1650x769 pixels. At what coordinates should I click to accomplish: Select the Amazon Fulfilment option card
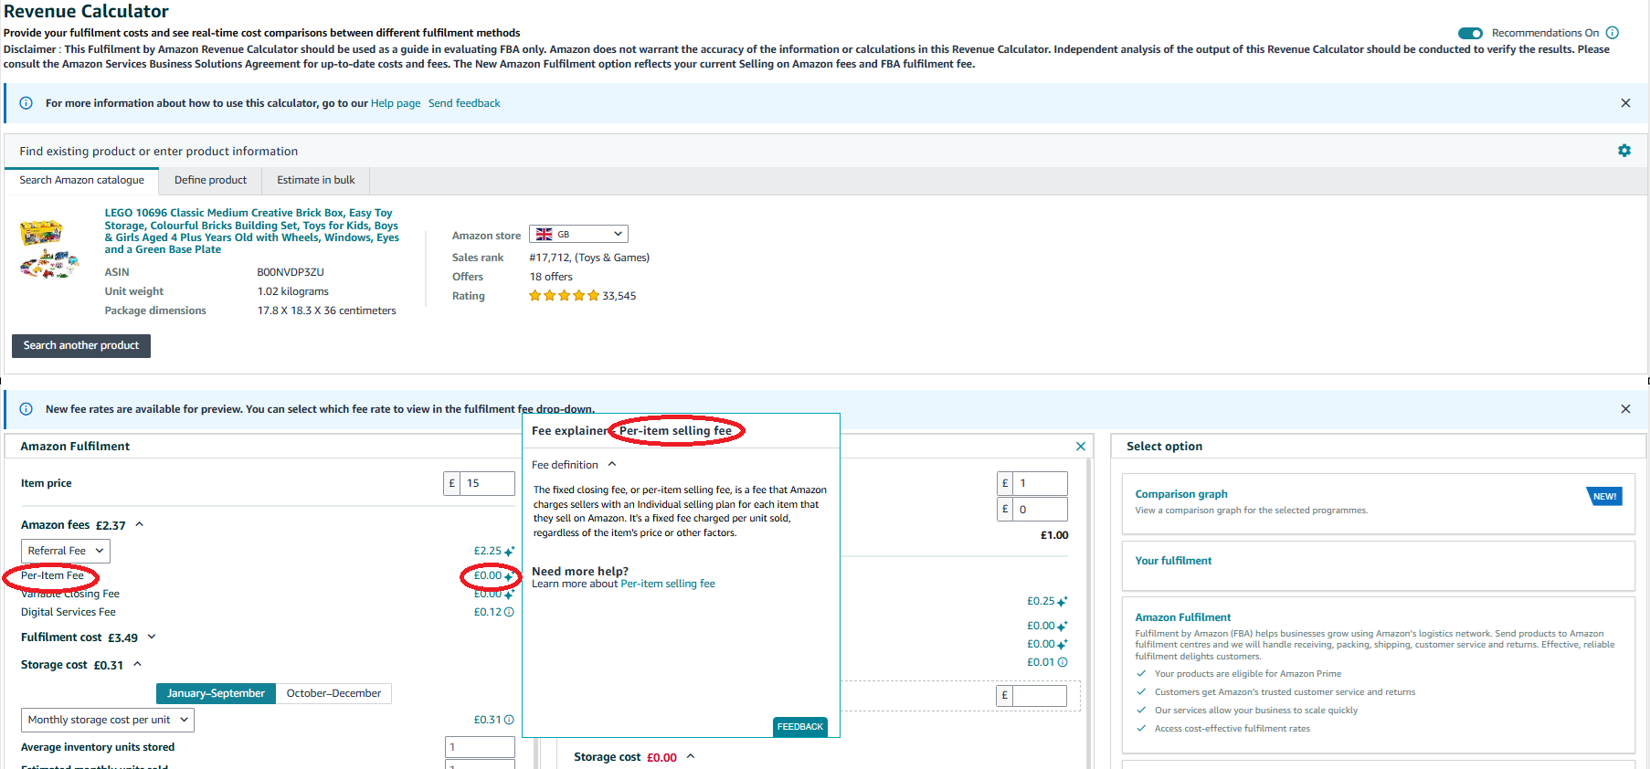coord(1378,674)
